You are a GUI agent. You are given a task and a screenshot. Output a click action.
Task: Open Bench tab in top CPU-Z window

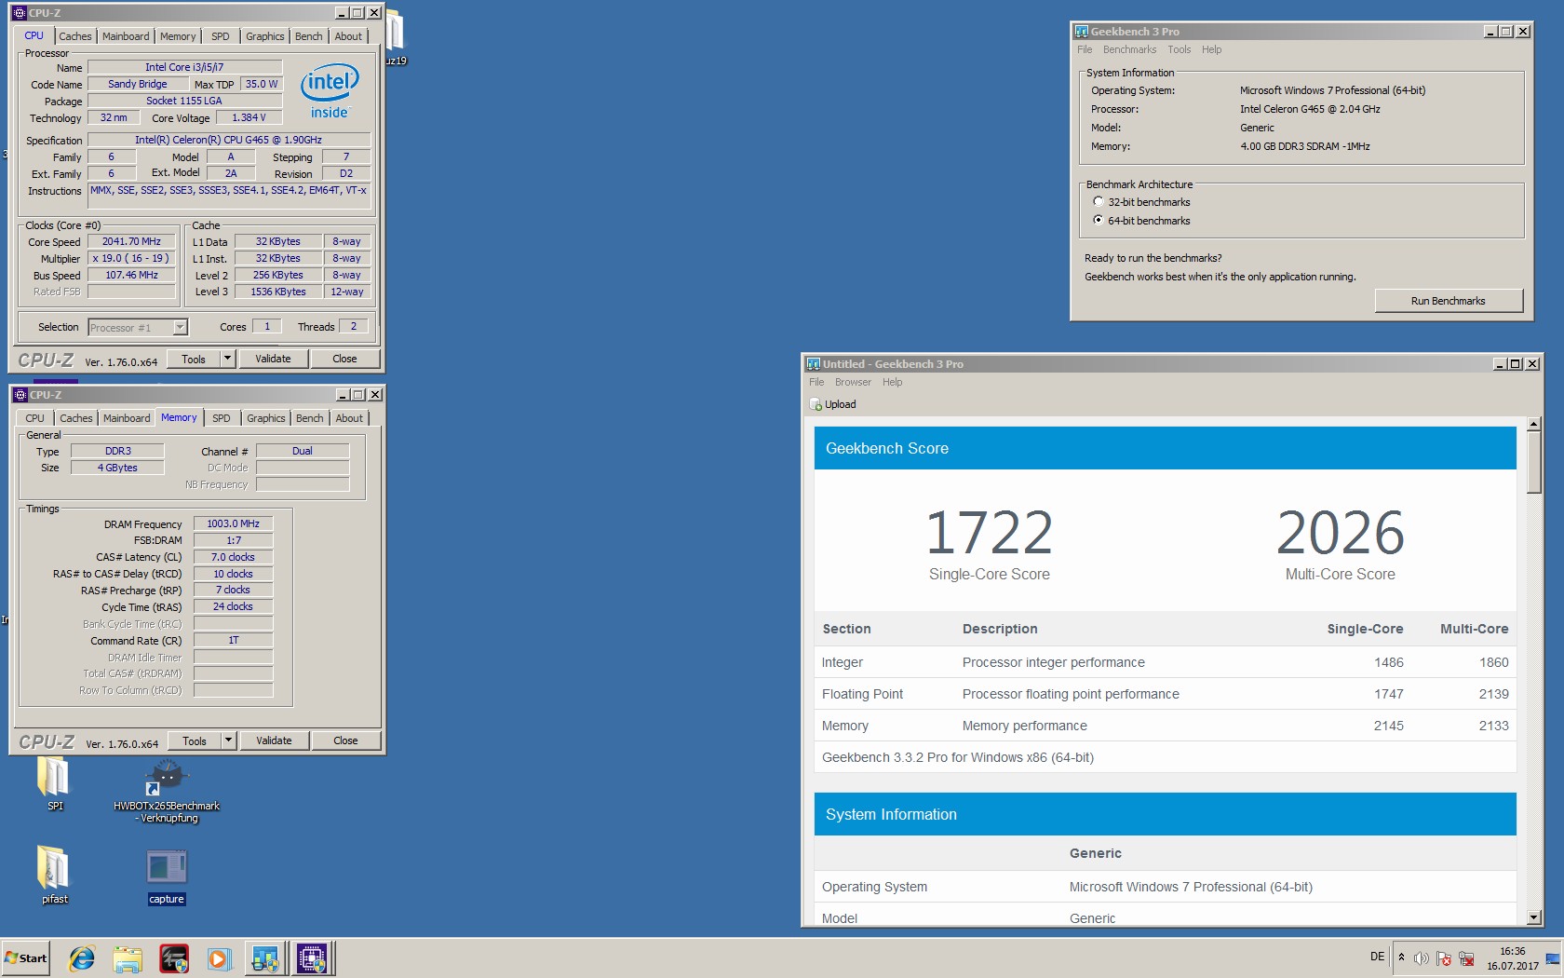[309, 36]
